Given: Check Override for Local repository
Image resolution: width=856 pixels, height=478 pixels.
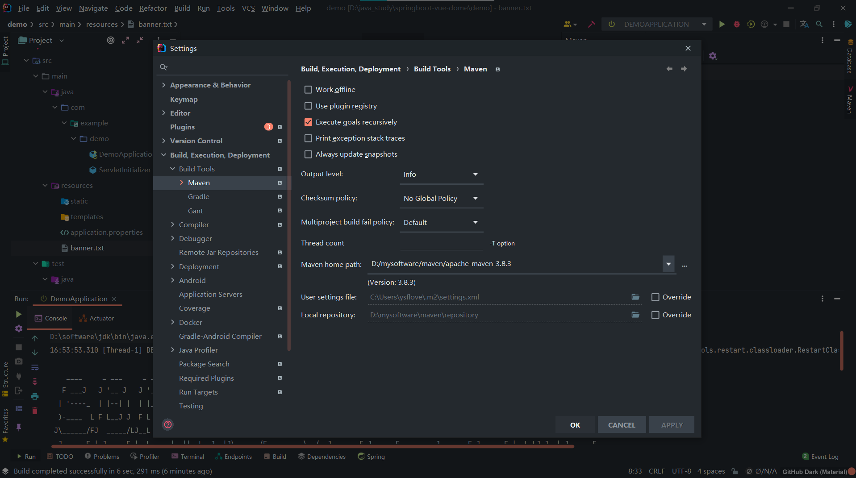Looking at the screenshot, I should tap(655, 315).
